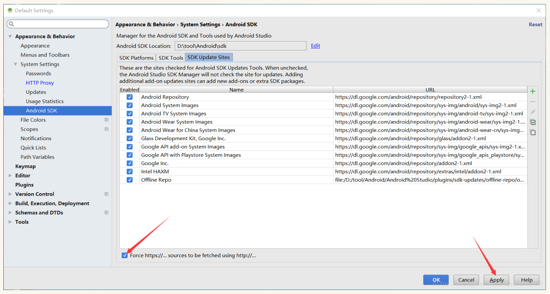
Task: Collapse Appearance & Behavior tree arrow
Action: [10, 36]
